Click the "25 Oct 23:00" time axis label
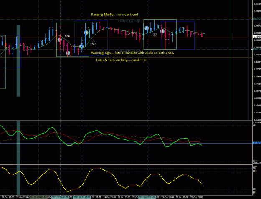The image size is (261, 199). tap(197, 197)
